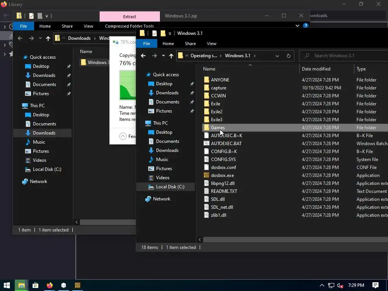Open Home tab in zip window
Screen dimensions: 388x291
click(45, 26)
